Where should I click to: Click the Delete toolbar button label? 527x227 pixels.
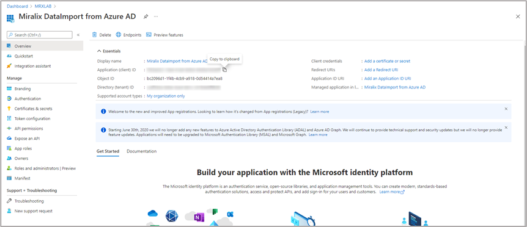105,35
